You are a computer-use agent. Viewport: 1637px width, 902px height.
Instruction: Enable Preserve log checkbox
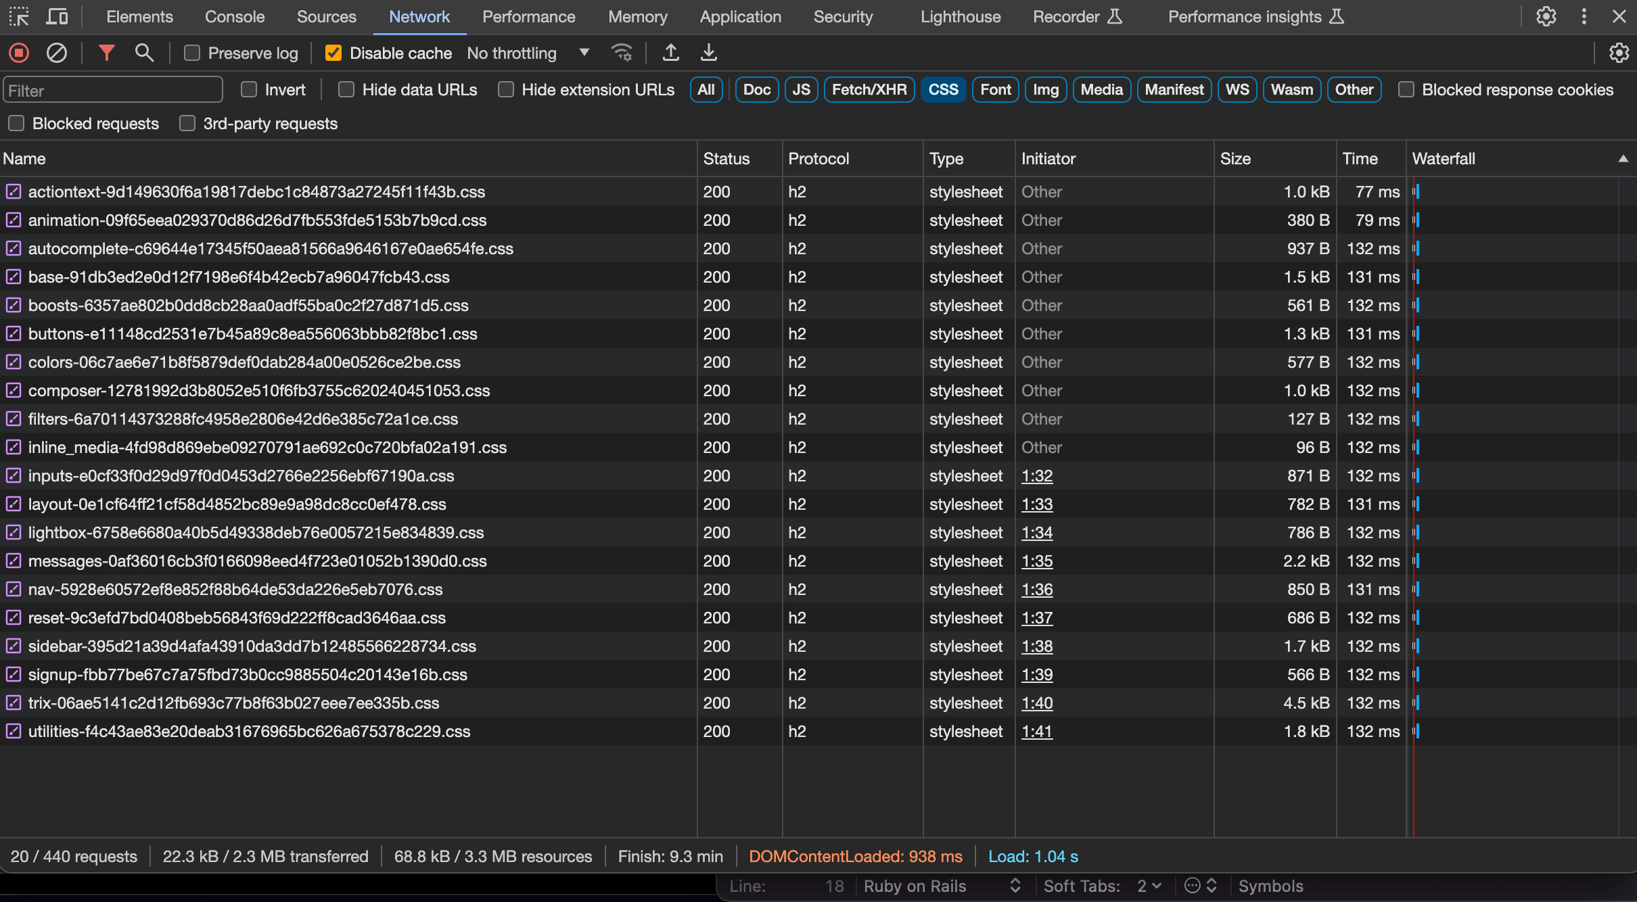pos(192,53)
